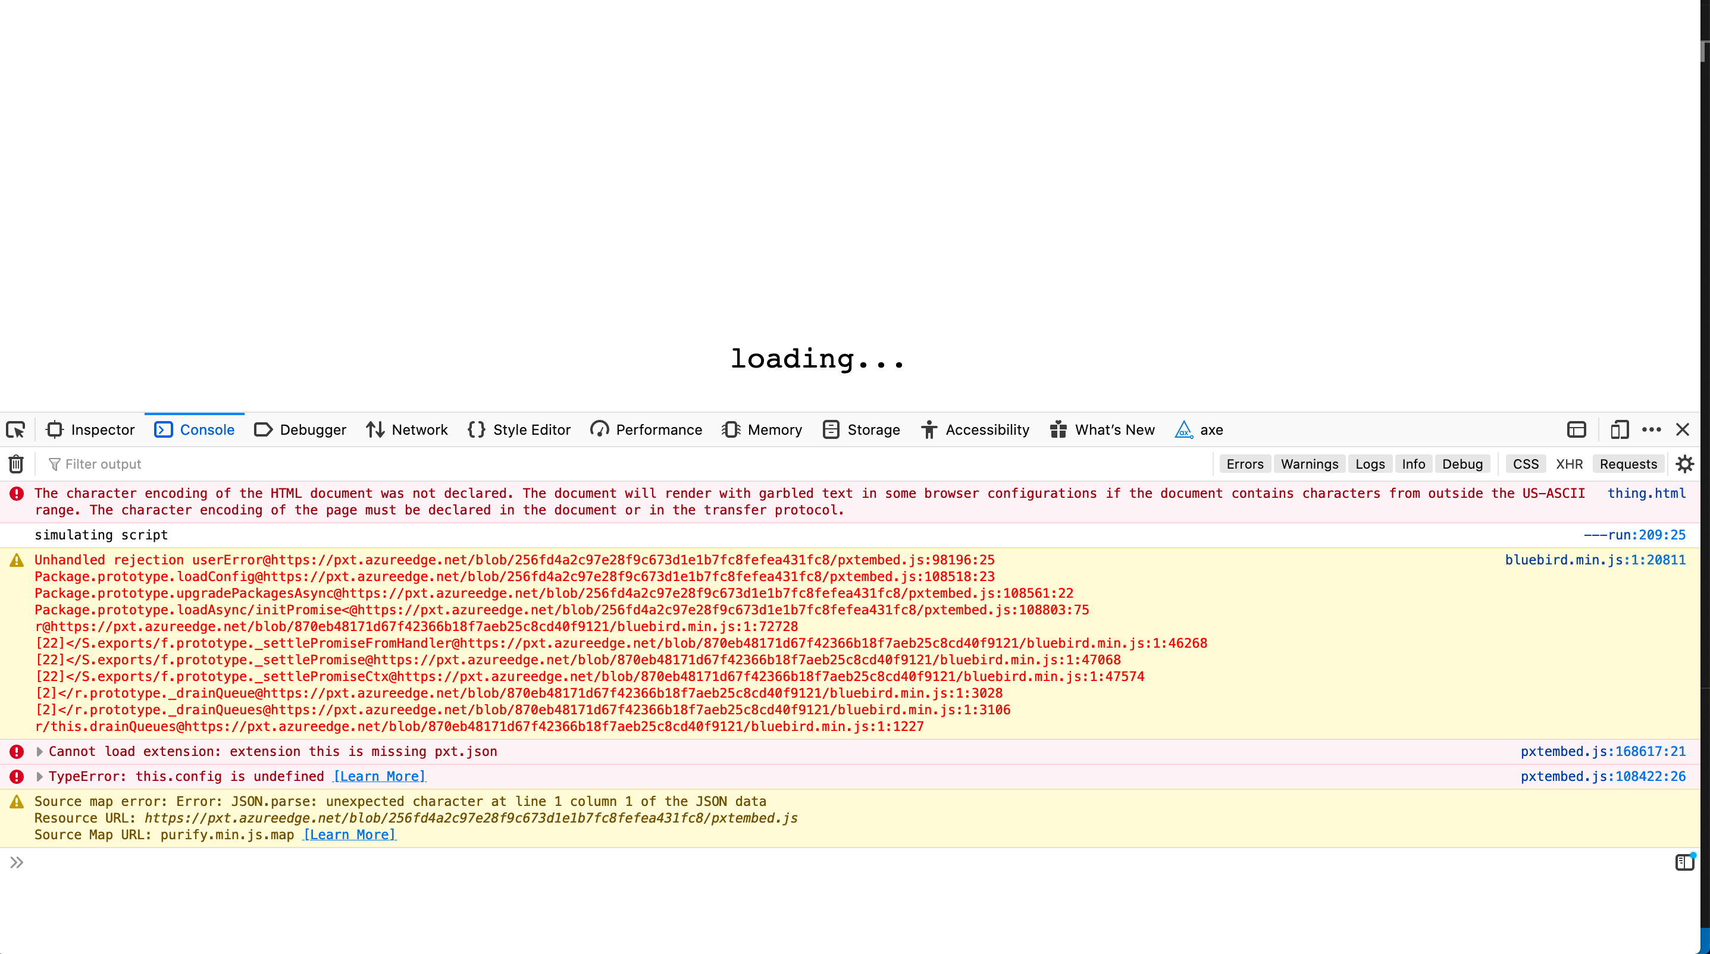Toggle the Debug filter
Screen dimensions: 1710x954
click(x=1462, y=464)
